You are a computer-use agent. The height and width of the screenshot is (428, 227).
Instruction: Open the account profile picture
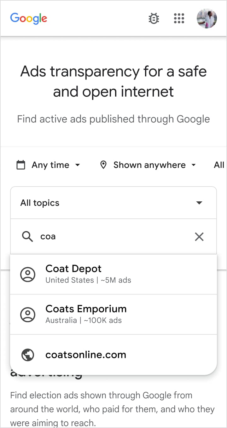coord(207,18)
